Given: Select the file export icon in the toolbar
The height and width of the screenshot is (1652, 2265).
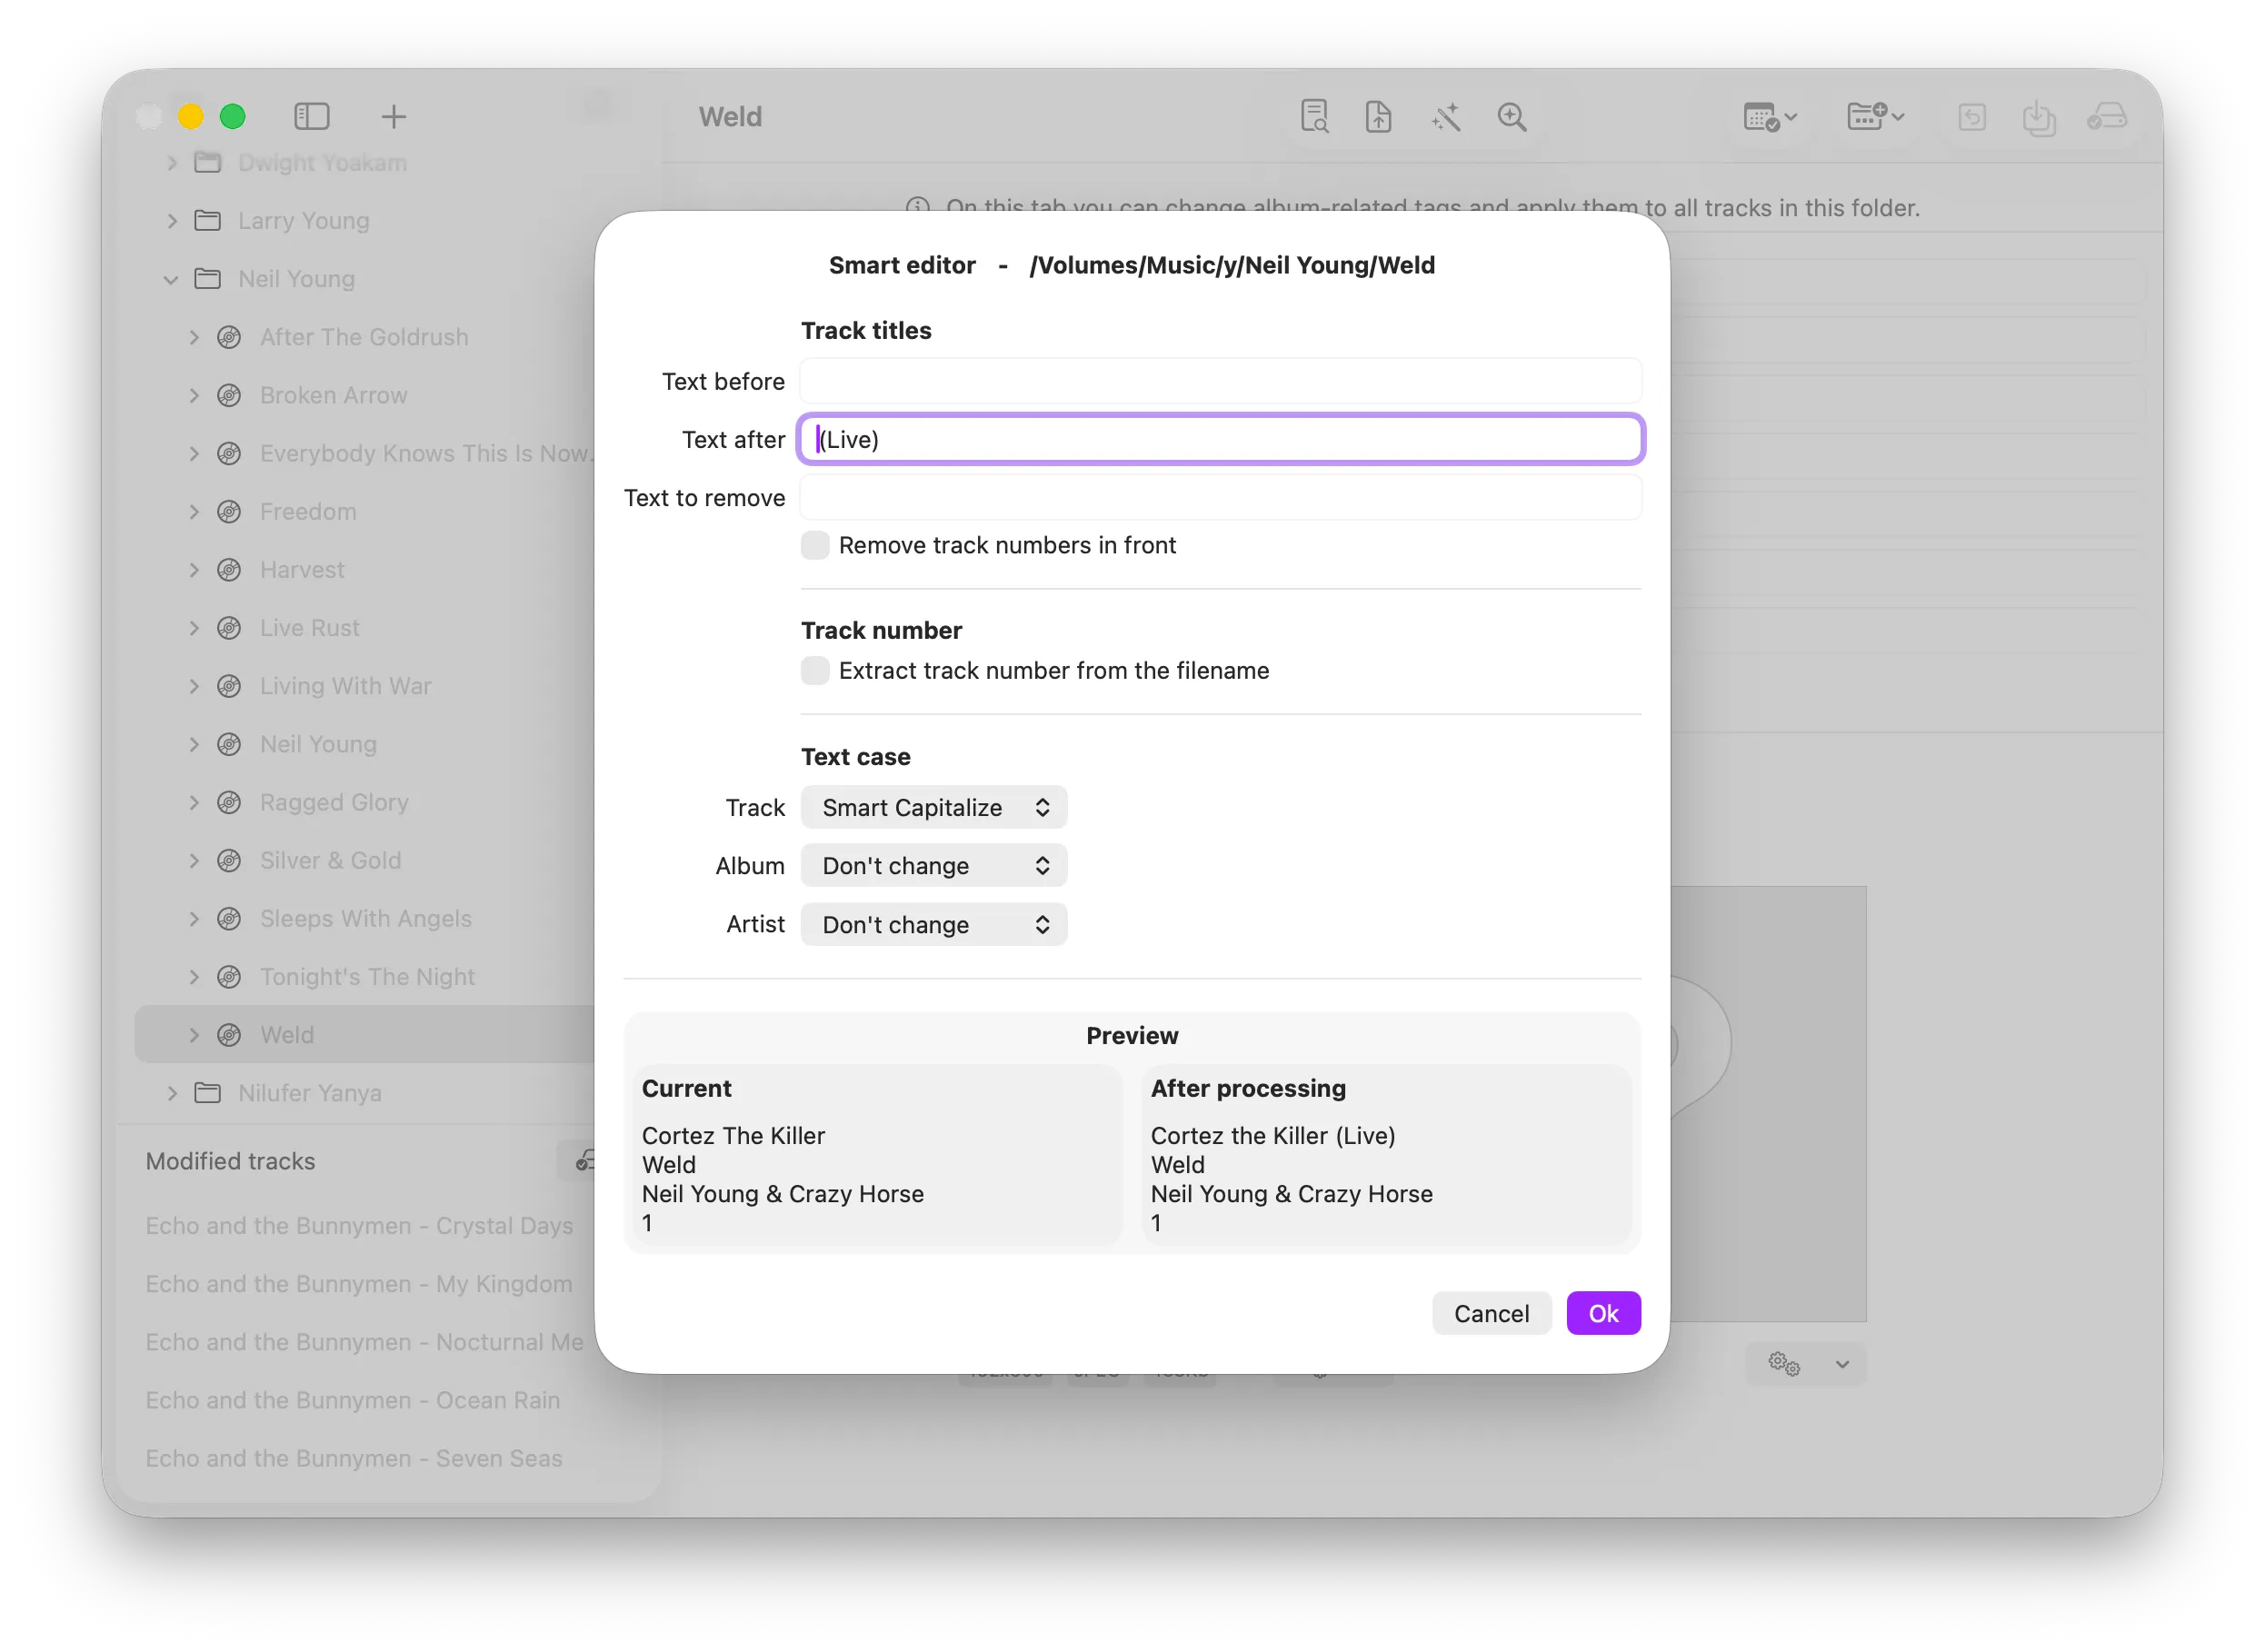Looking at the screenshot, I should point(1378,117).
